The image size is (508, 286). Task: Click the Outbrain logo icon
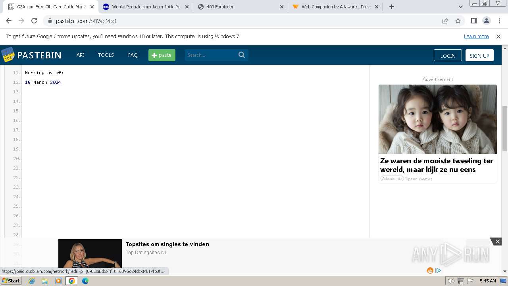430,271
